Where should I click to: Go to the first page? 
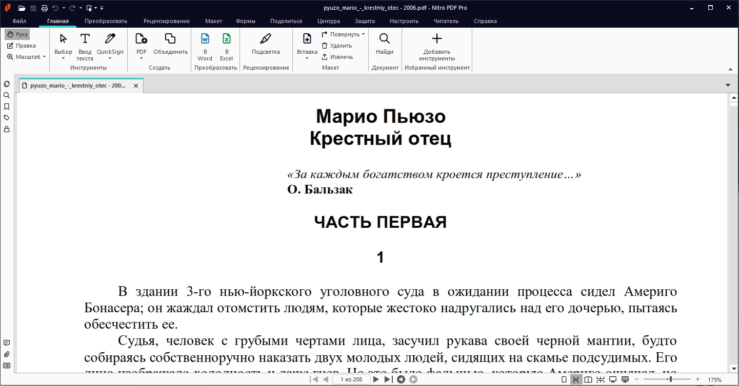(314, 379)
